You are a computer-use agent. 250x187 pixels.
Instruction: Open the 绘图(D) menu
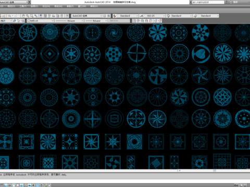coord(34,6)
